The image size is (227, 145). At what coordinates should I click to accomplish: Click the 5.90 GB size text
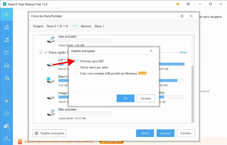[63, 85]
